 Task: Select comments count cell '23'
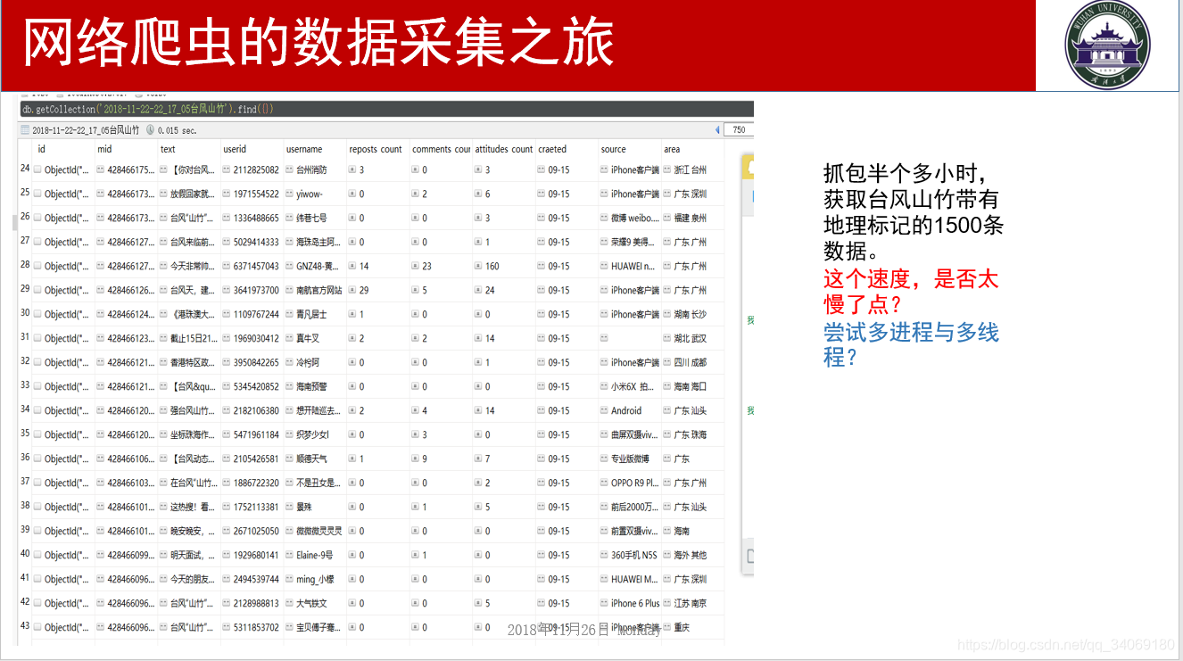tap(427, 266)
